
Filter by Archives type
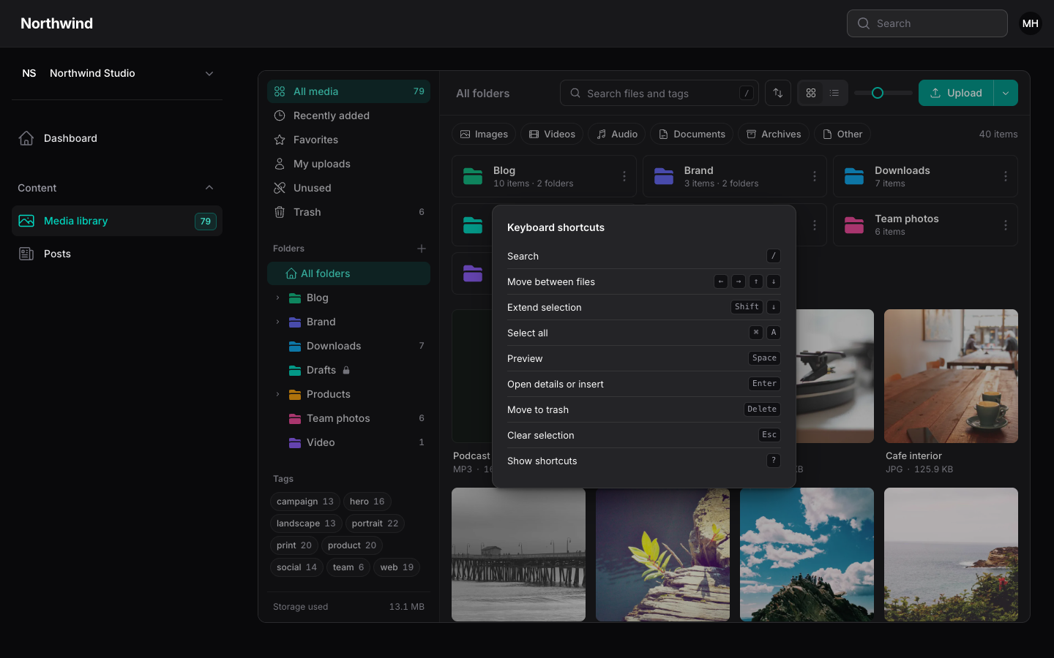774,134
